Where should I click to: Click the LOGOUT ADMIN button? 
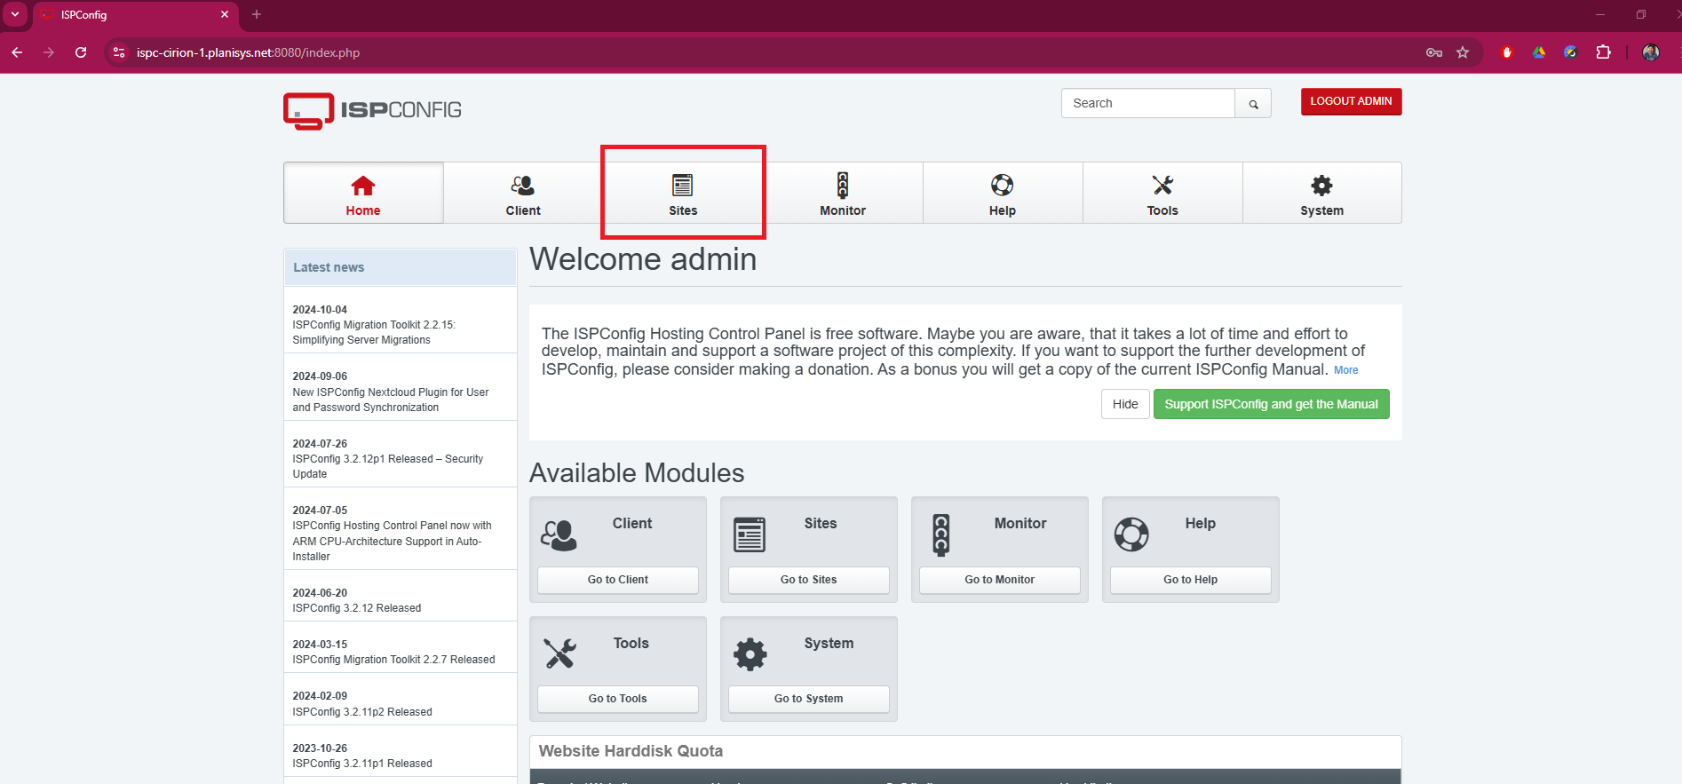click(x=1351, y=101)
